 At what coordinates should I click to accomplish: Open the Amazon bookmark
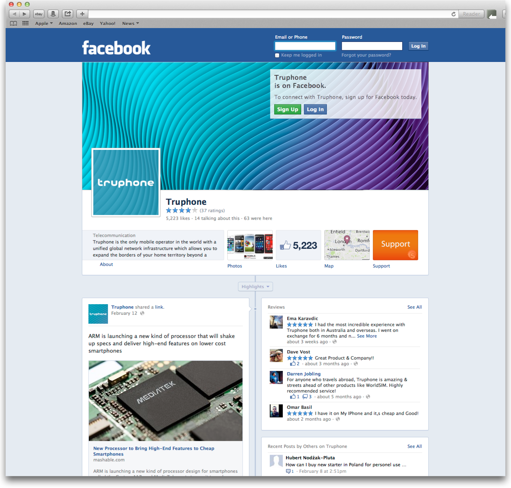[x=68, y=23]
